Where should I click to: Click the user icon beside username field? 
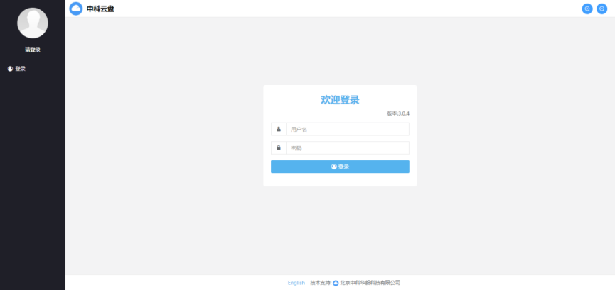coord(279,129)
